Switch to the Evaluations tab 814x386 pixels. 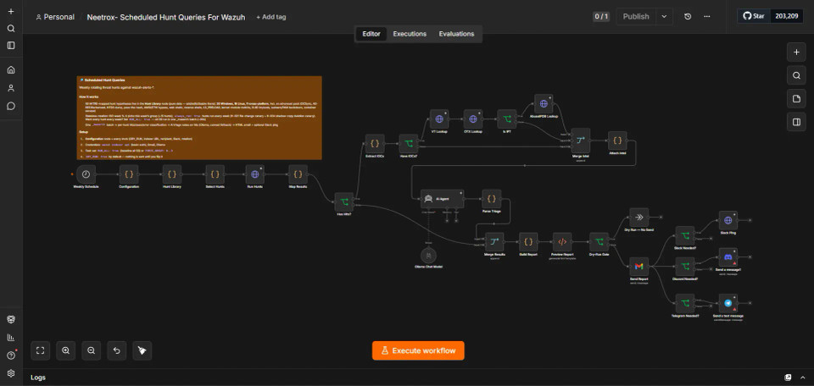point(456,34)
